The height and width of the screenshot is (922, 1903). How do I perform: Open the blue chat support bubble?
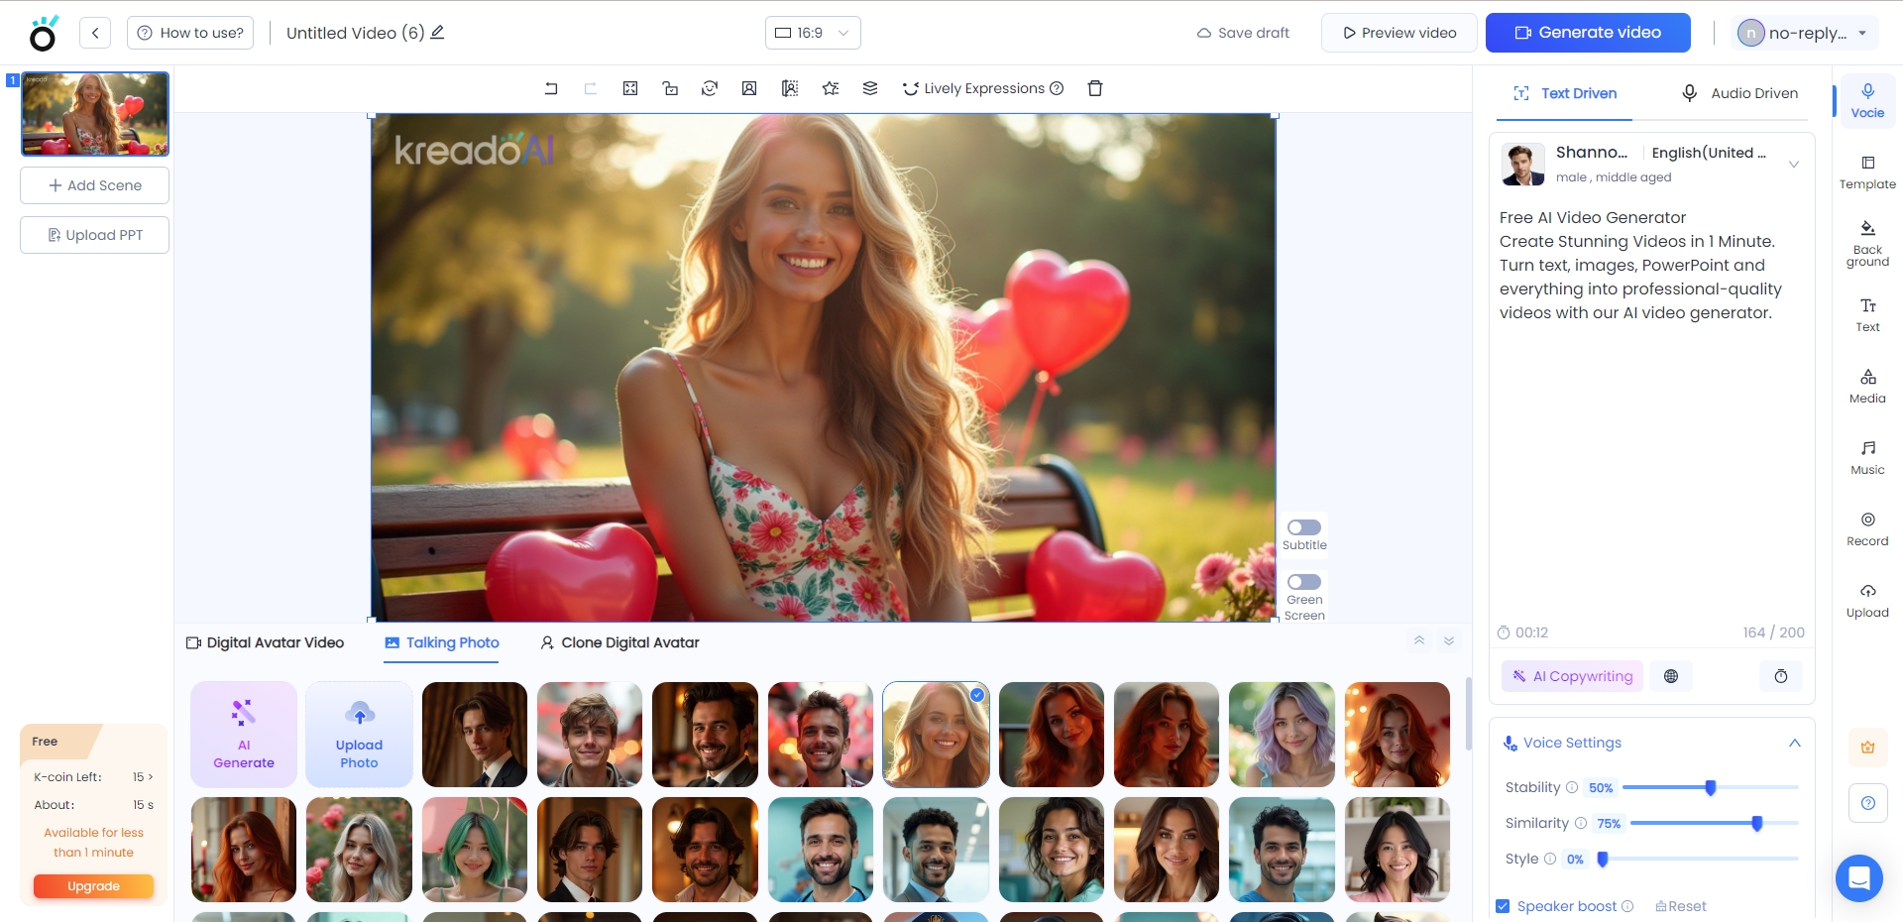point(1858,878)
